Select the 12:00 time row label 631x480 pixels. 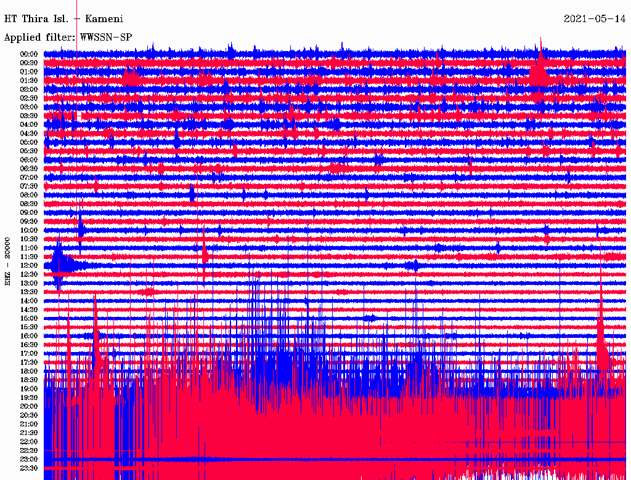tap(29, 265)
